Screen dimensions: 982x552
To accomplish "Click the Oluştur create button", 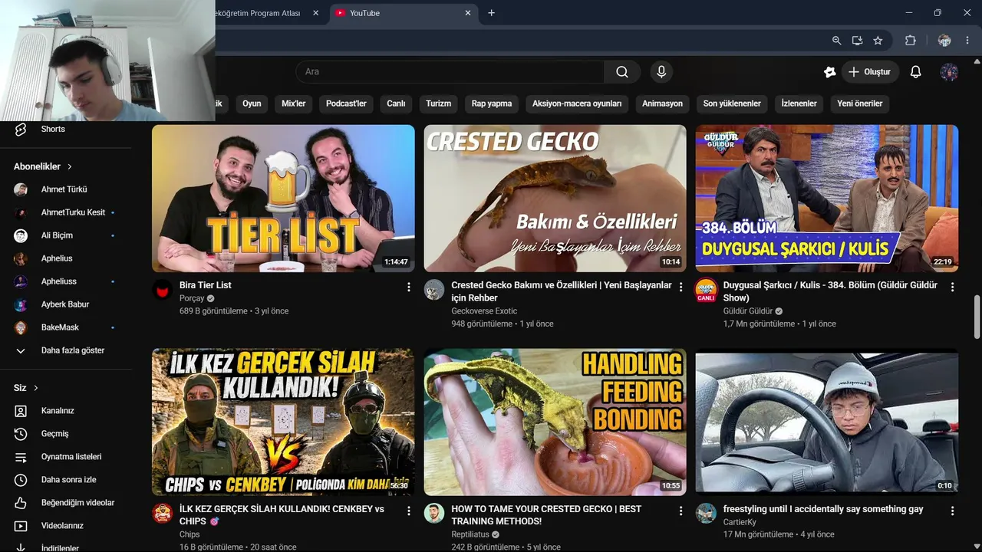I will coord(870,72).
